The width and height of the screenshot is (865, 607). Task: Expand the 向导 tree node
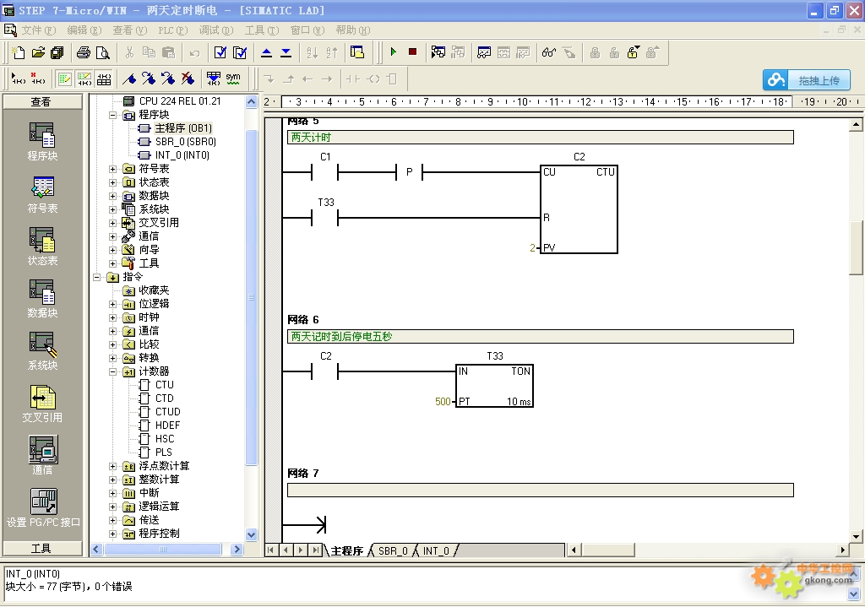(x=113, y=250)
